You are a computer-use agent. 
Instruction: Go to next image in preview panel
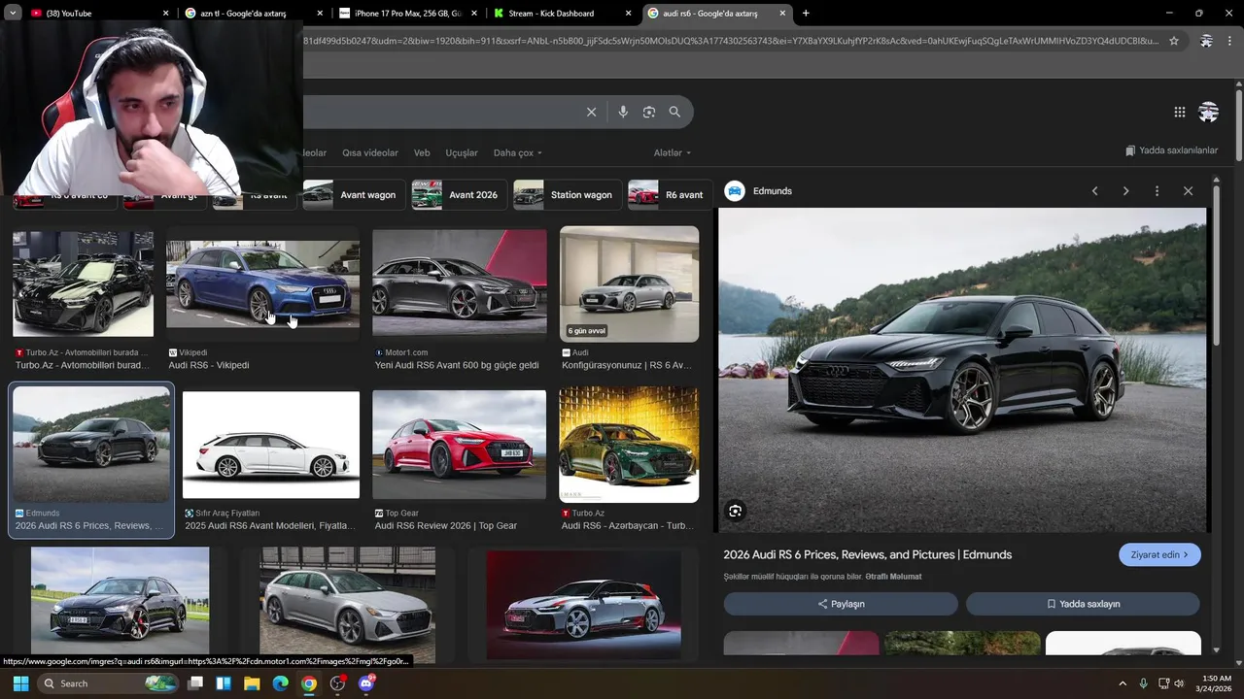[1126, 191]
